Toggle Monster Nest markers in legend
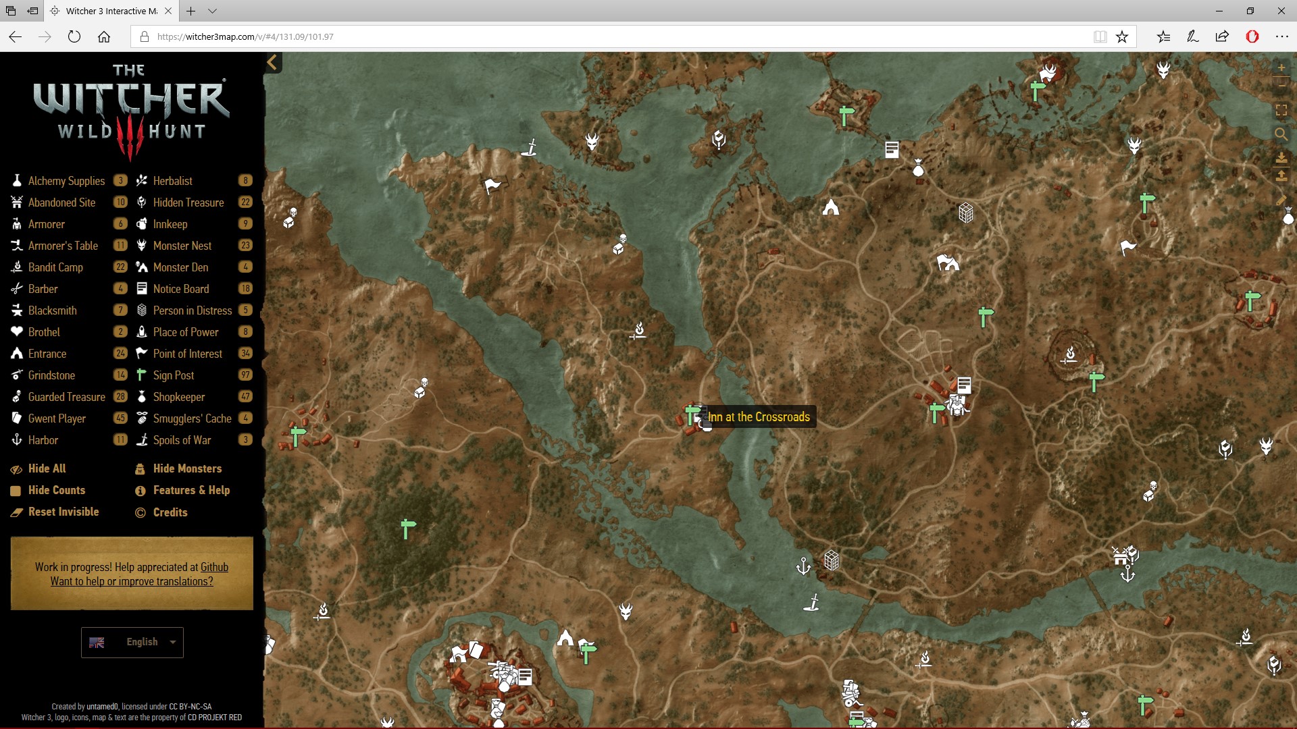Image resolution: width=1297 pixels, height=729 pixels. point(182,246)
